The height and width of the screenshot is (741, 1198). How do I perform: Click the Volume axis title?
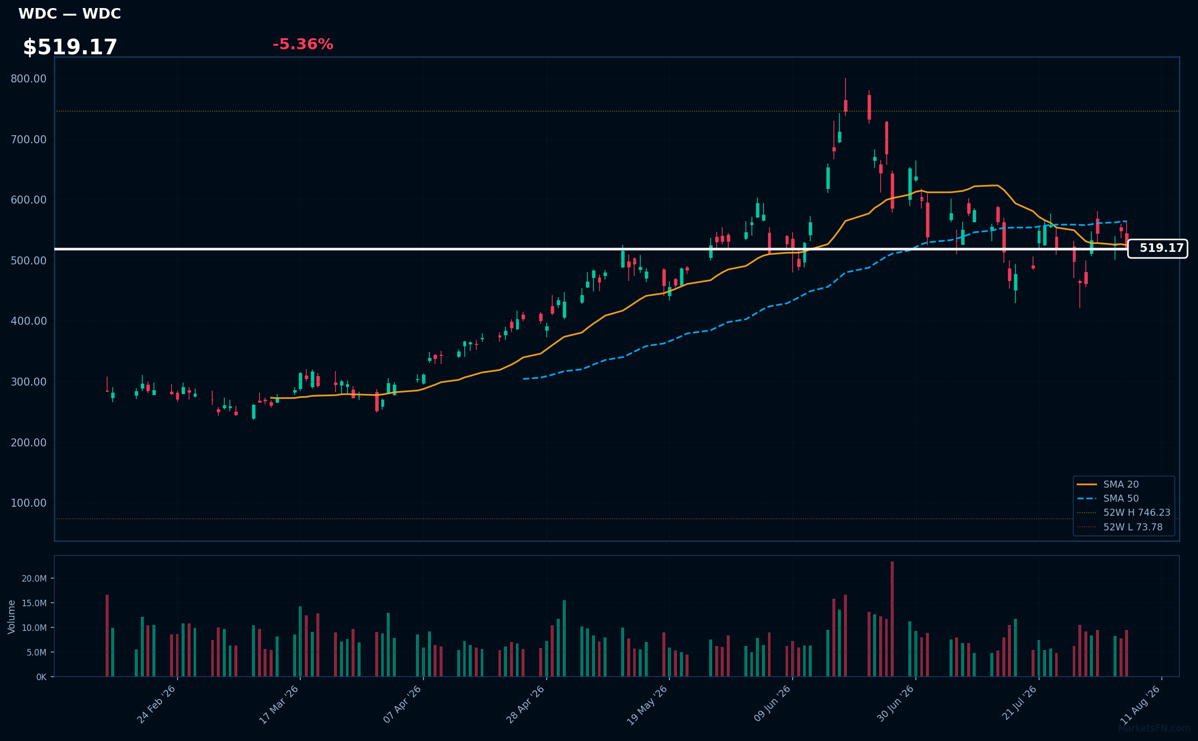[x=12, y=617]
